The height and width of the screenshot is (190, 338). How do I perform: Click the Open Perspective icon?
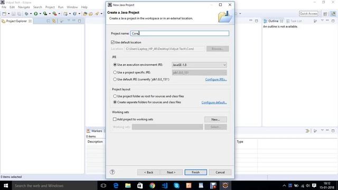pos(325,14)
